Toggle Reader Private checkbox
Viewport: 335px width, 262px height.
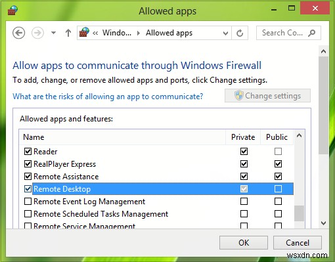244,151
